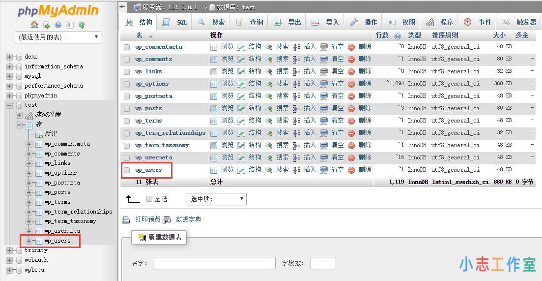Click the row count help icon
Image resolution: width=542 pixels, height=281 pixels.
click(x=398, y=35)
